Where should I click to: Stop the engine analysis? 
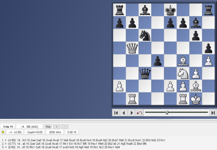click(x=48, y=127)
